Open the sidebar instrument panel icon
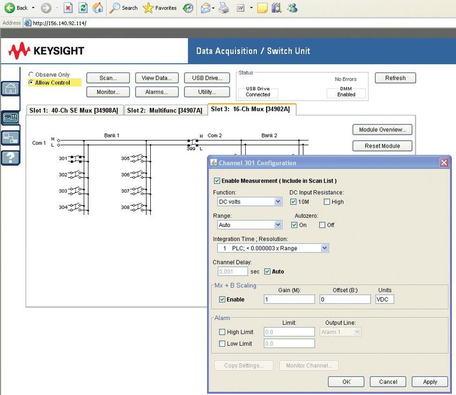This screenshot has height=395, width=456. [x=11, y=118]
